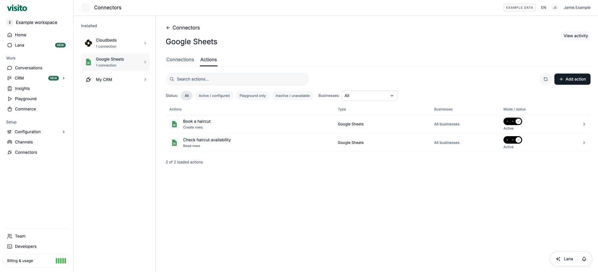Toggle Check haircut availability active switch
This screenshot has width=598, height=272.
pyautogui.click(x=513, y=140)
